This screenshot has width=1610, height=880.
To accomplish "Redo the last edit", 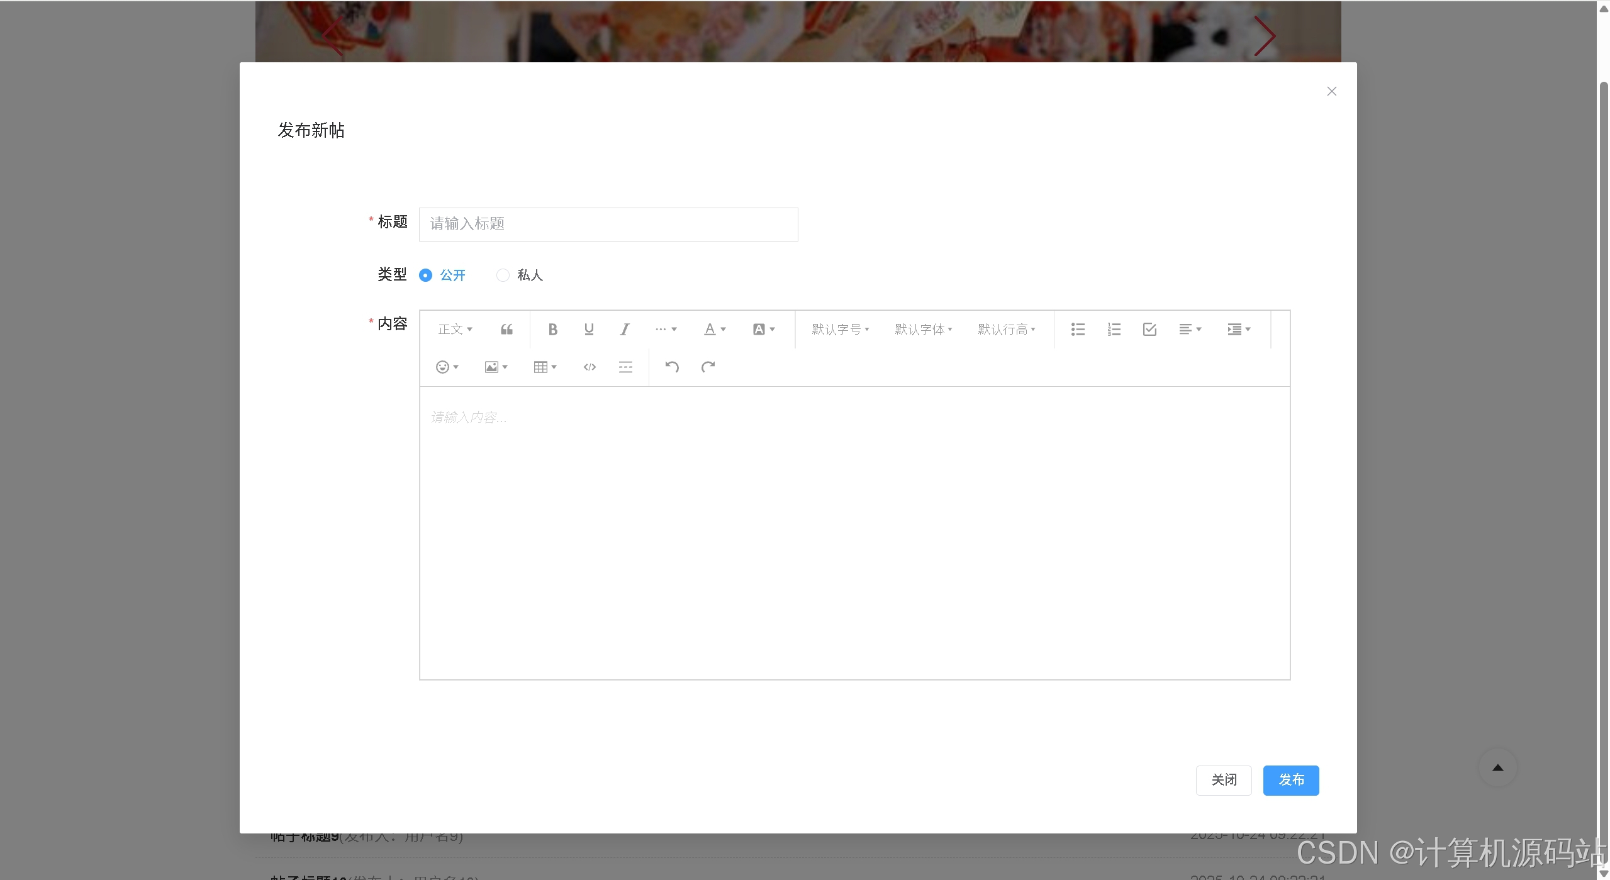I will tap(708, 367).
